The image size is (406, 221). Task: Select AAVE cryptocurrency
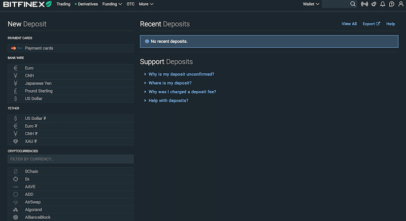(x=71, y=187)
